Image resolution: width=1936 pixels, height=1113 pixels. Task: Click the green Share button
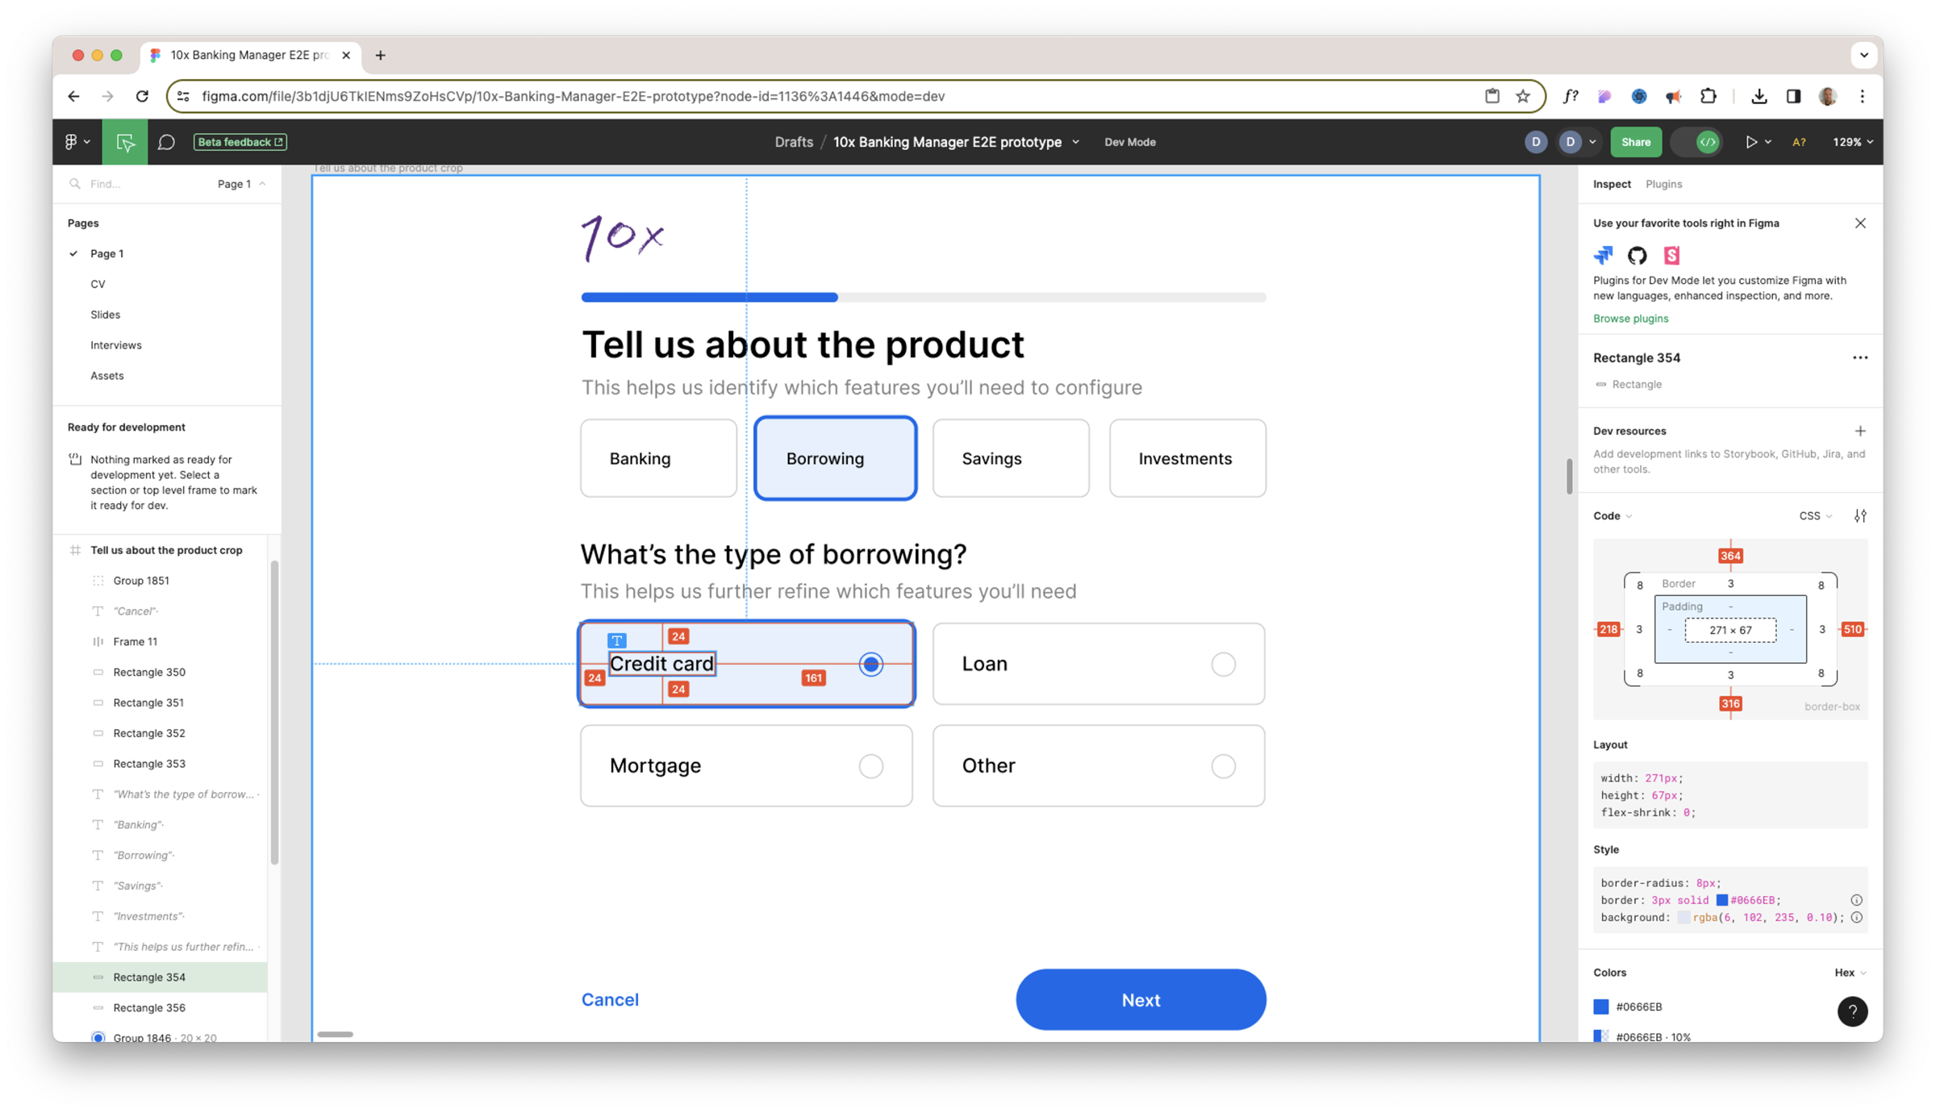pos(1636,142)
